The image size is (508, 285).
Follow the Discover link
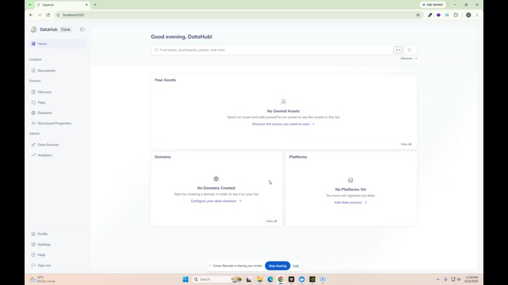click(408, 59)
